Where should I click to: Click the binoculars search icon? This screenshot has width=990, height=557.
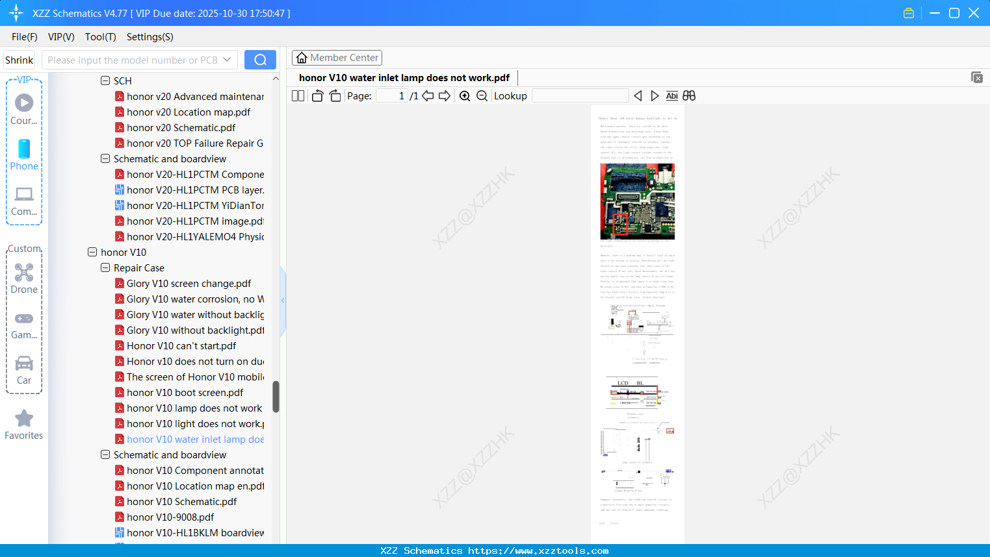tap(689, 95)
